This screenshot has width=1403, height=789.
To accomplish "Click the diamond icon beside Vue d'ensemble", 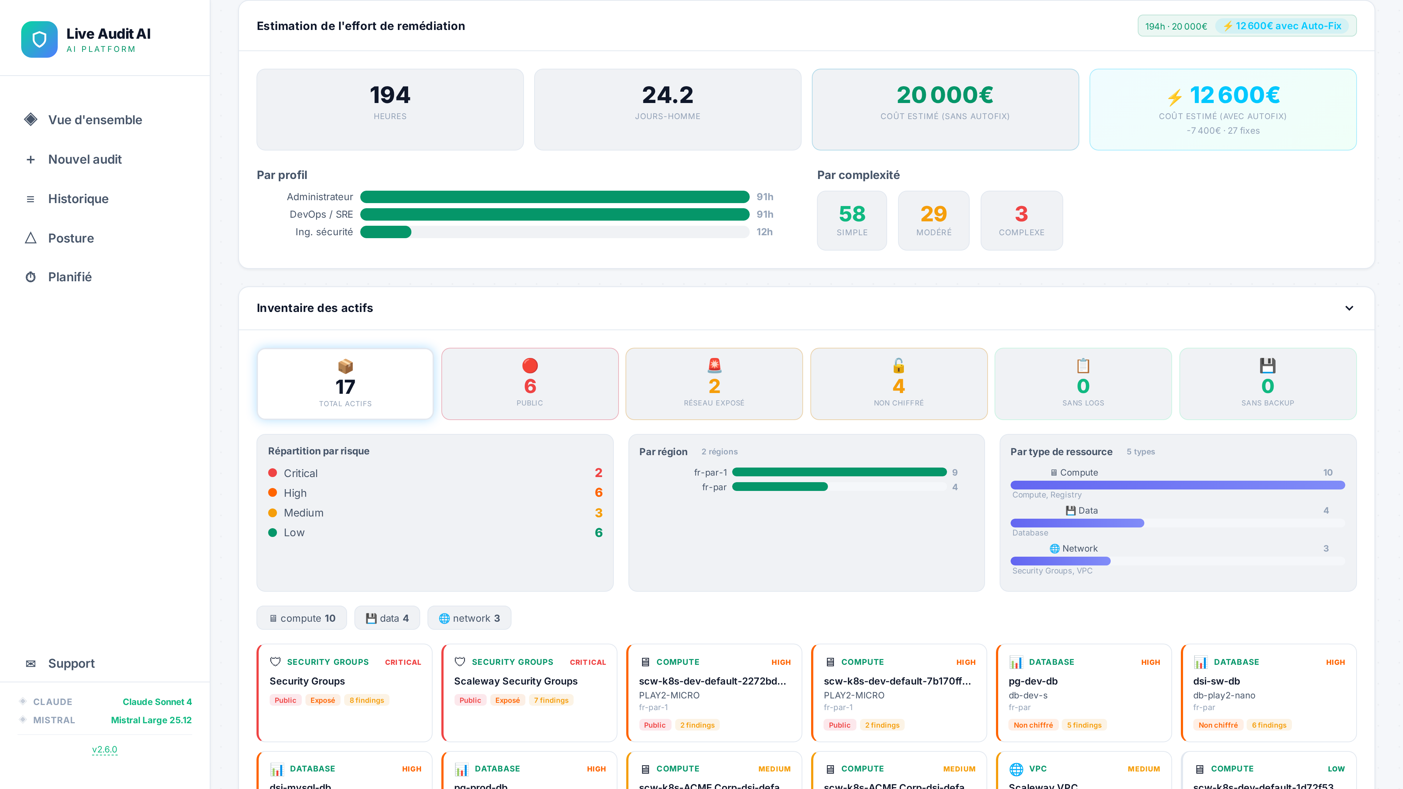I will pyautogui.click(x=30, y=119).
